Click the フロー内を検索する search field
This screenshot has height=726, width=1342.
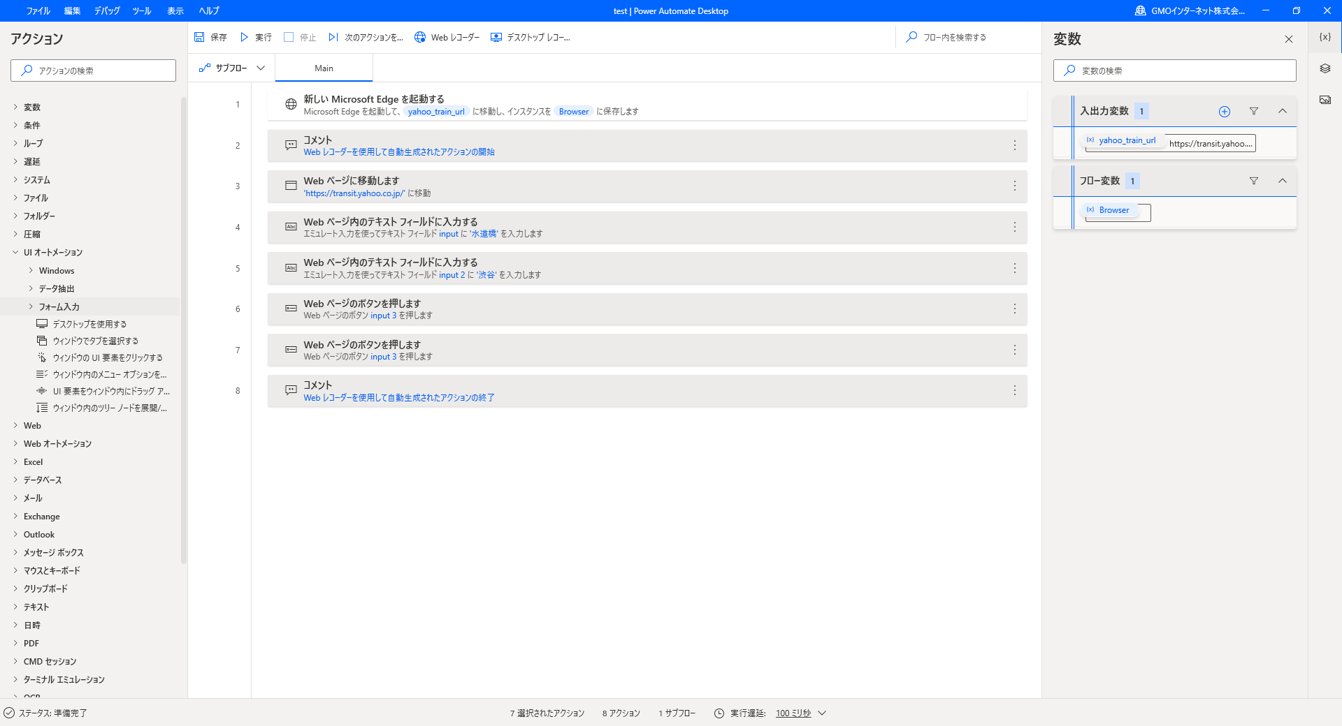click(968, 37)
